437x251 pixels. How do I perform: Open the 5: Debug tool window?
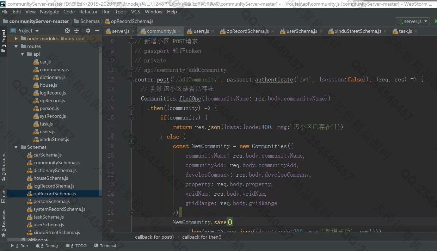tap(46, 246)
